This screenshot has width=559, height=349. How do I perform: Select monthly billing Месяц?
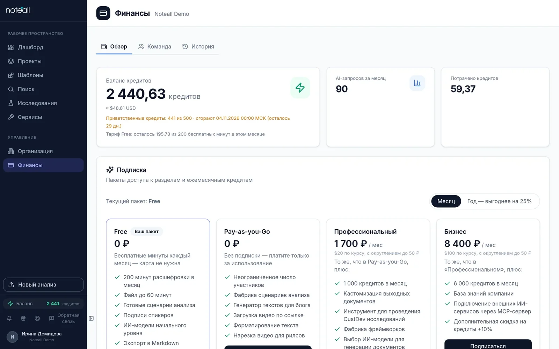446,201
